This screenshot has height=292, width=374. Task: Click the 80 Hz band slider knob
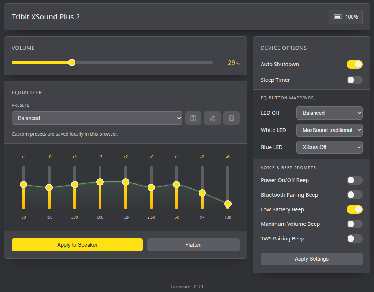(23, 185)
